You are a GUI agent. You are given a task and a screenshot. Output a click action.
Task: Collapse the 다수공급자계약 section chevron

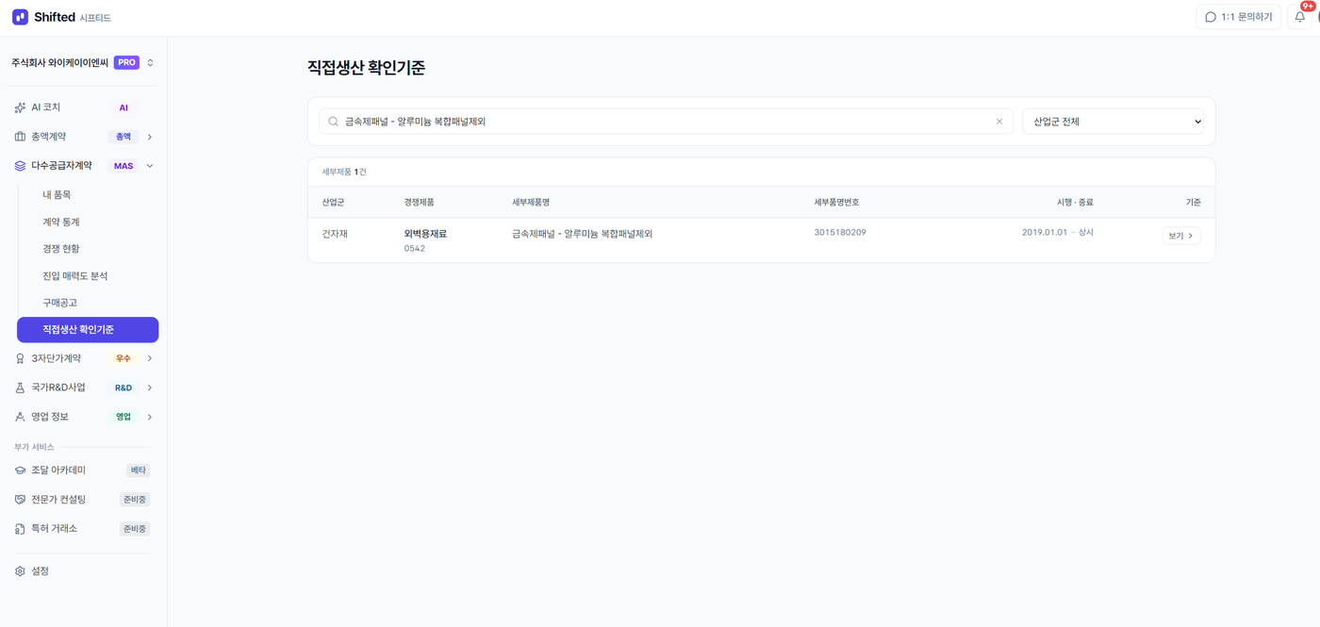click(150, 166)
